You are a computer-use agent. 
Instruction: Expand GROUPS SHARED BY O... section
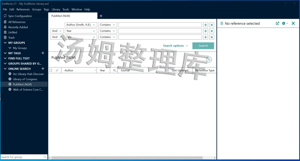pos(5,64)
